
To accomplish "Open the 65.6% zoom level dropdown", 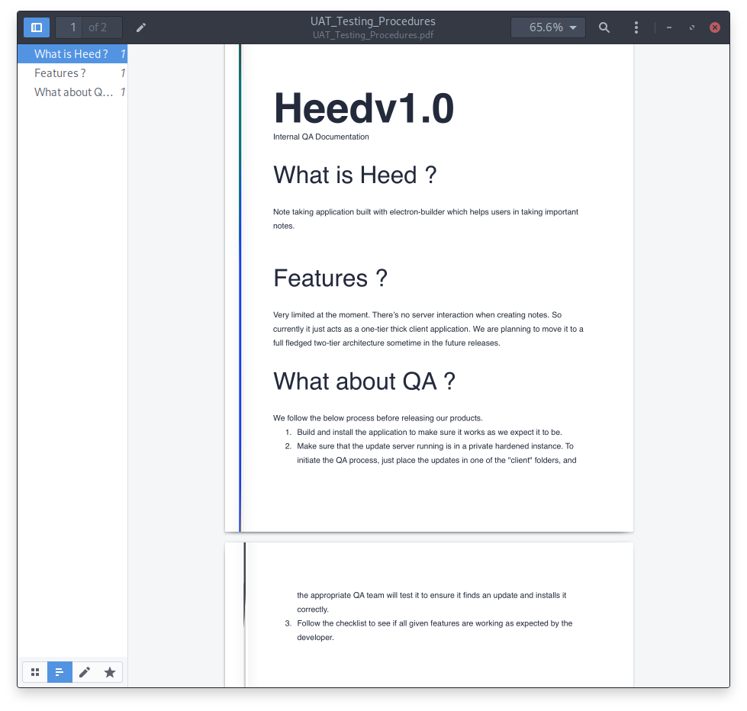I will [548, 27].
